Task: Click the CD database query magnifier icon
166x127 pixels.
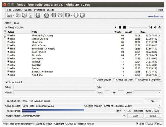Action: click(38, 15)
